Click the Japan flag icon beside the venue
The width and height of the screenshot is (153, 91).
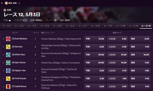[5, 10]
